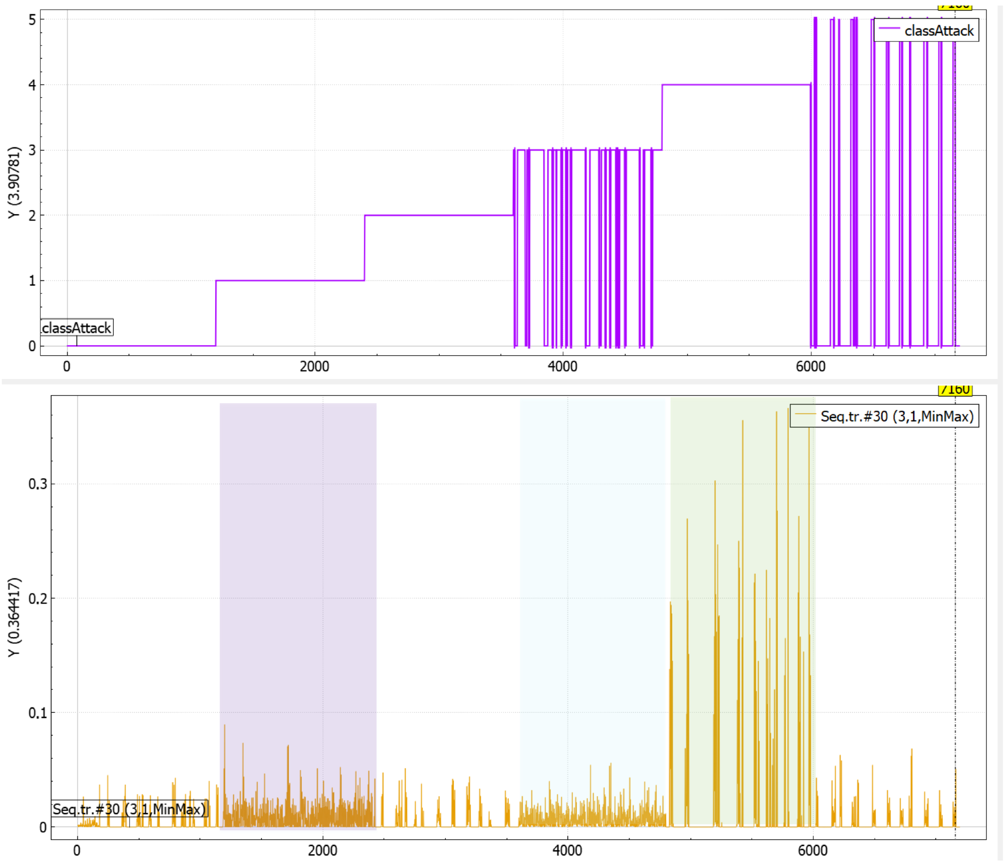Click the 6000 tick label on top x-axis
This screenshot has height=868, width=1007.
pyautogui.click(x=810, y=366)
